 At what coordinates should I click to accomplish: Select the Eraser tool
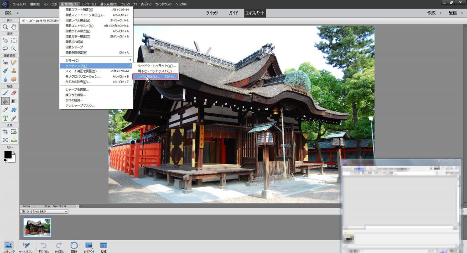click(14, 92)
